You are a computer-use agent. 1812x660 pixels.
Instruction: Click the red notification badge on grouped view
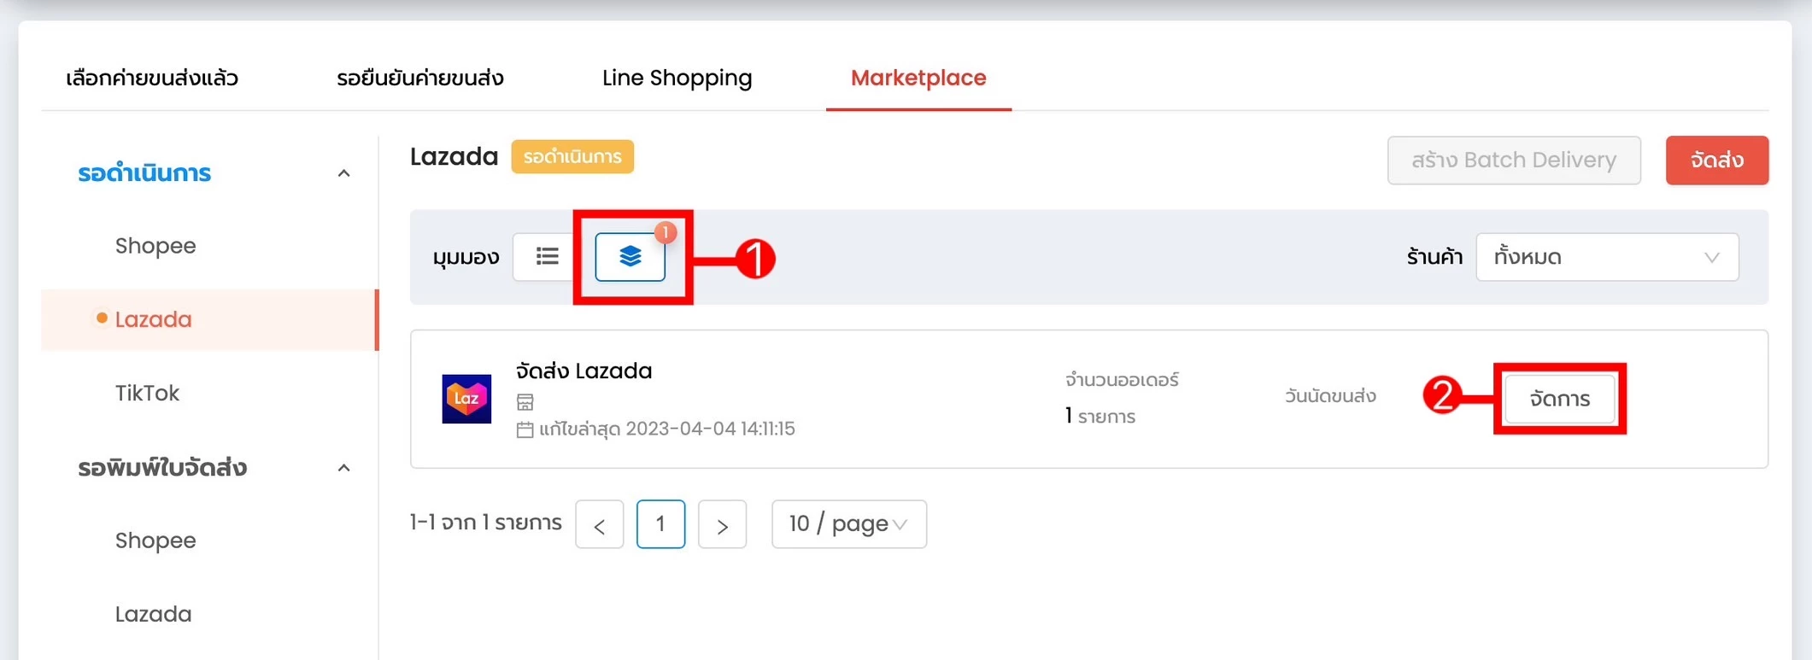point(666,232)
